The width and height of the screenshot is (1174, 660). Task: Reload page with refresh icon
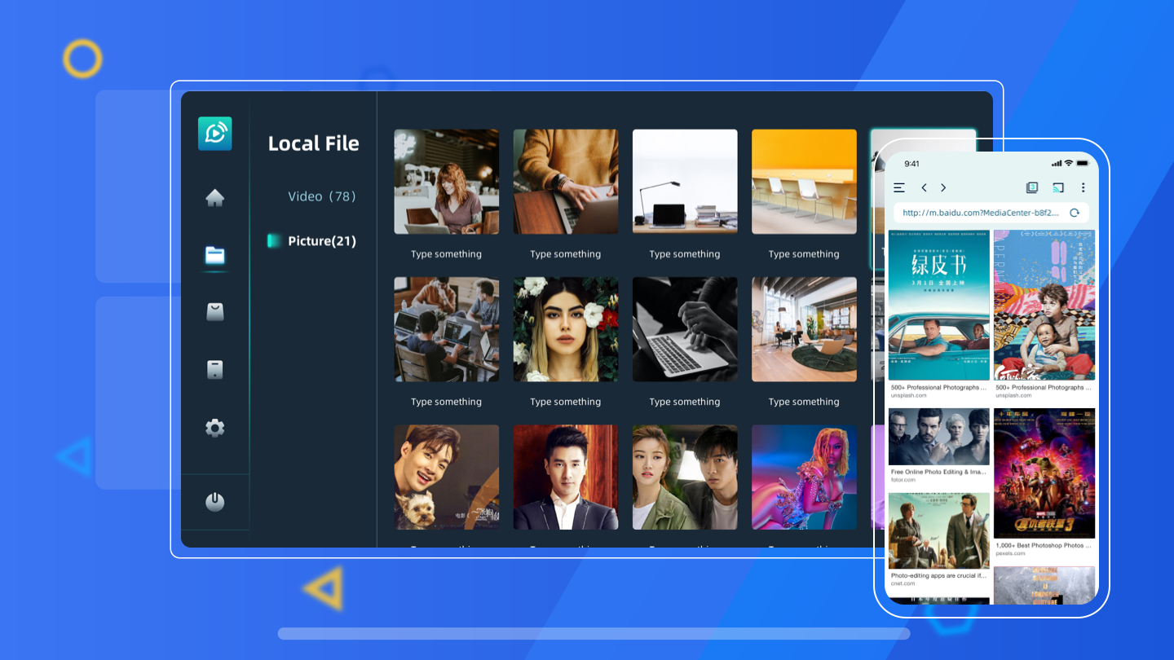coord(1075,213)
